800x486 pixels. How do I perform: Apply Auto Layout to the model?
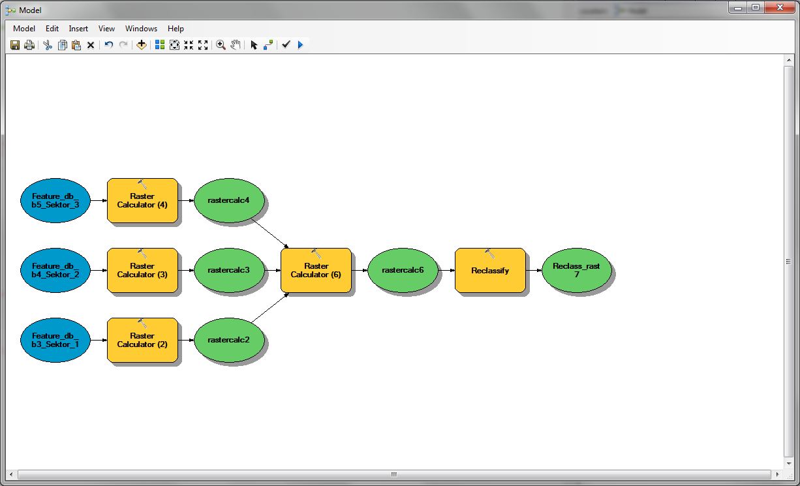[x=159, y=45]
